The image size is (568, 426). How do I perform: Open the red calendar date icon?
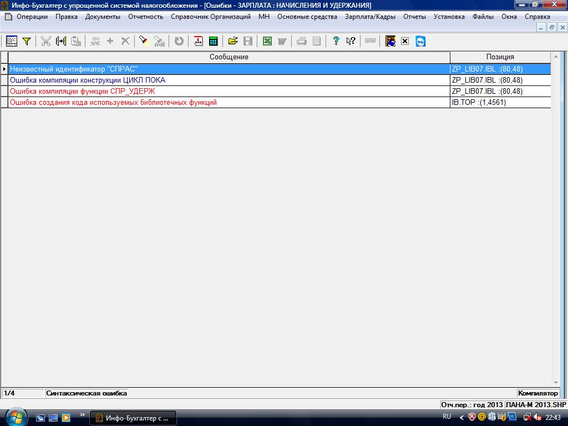click(198, 41)
